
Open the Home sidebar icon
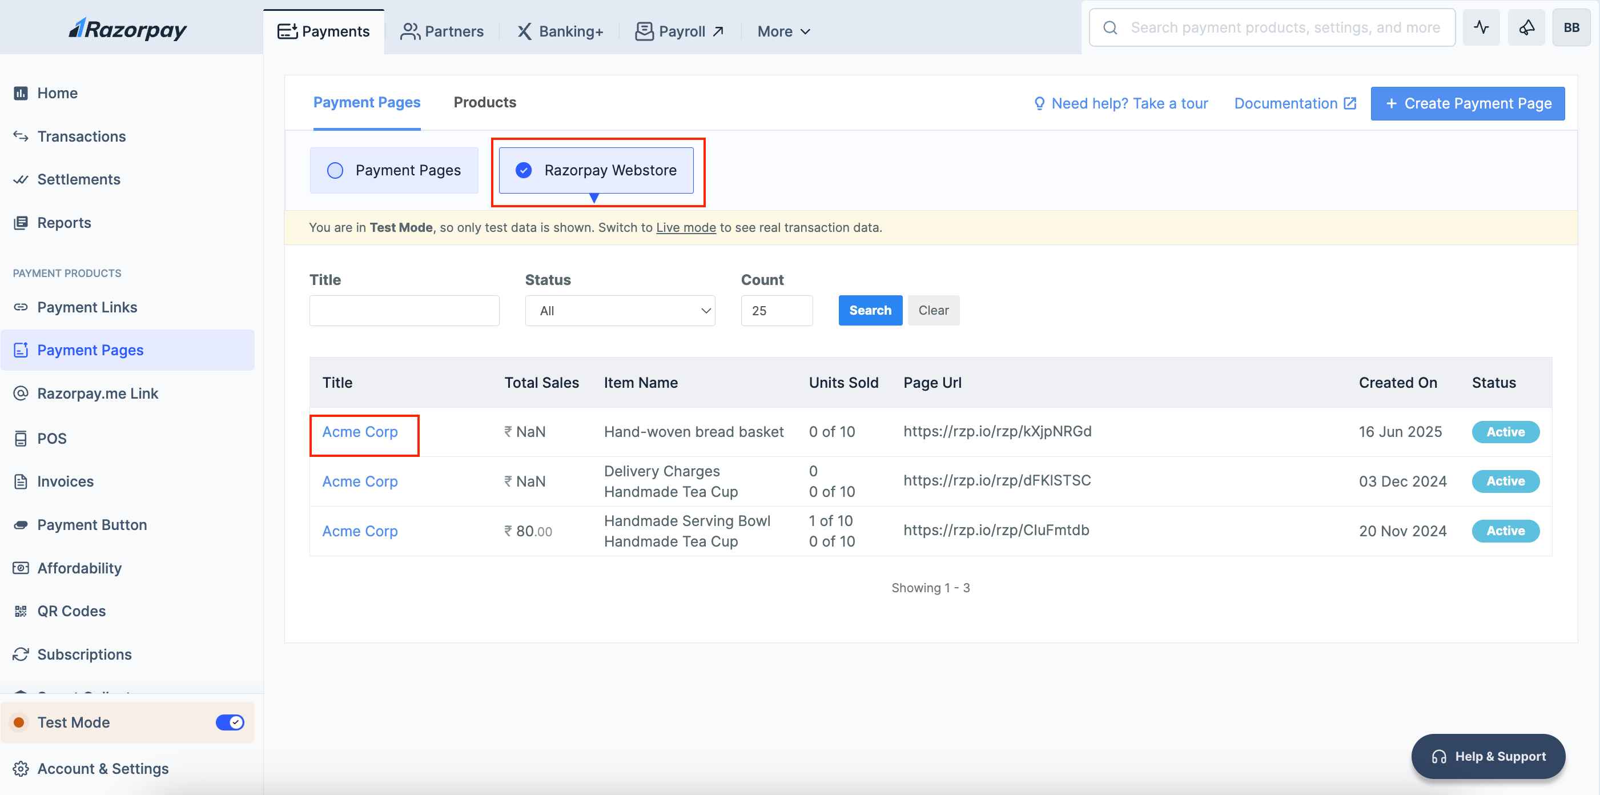[21, 93]
